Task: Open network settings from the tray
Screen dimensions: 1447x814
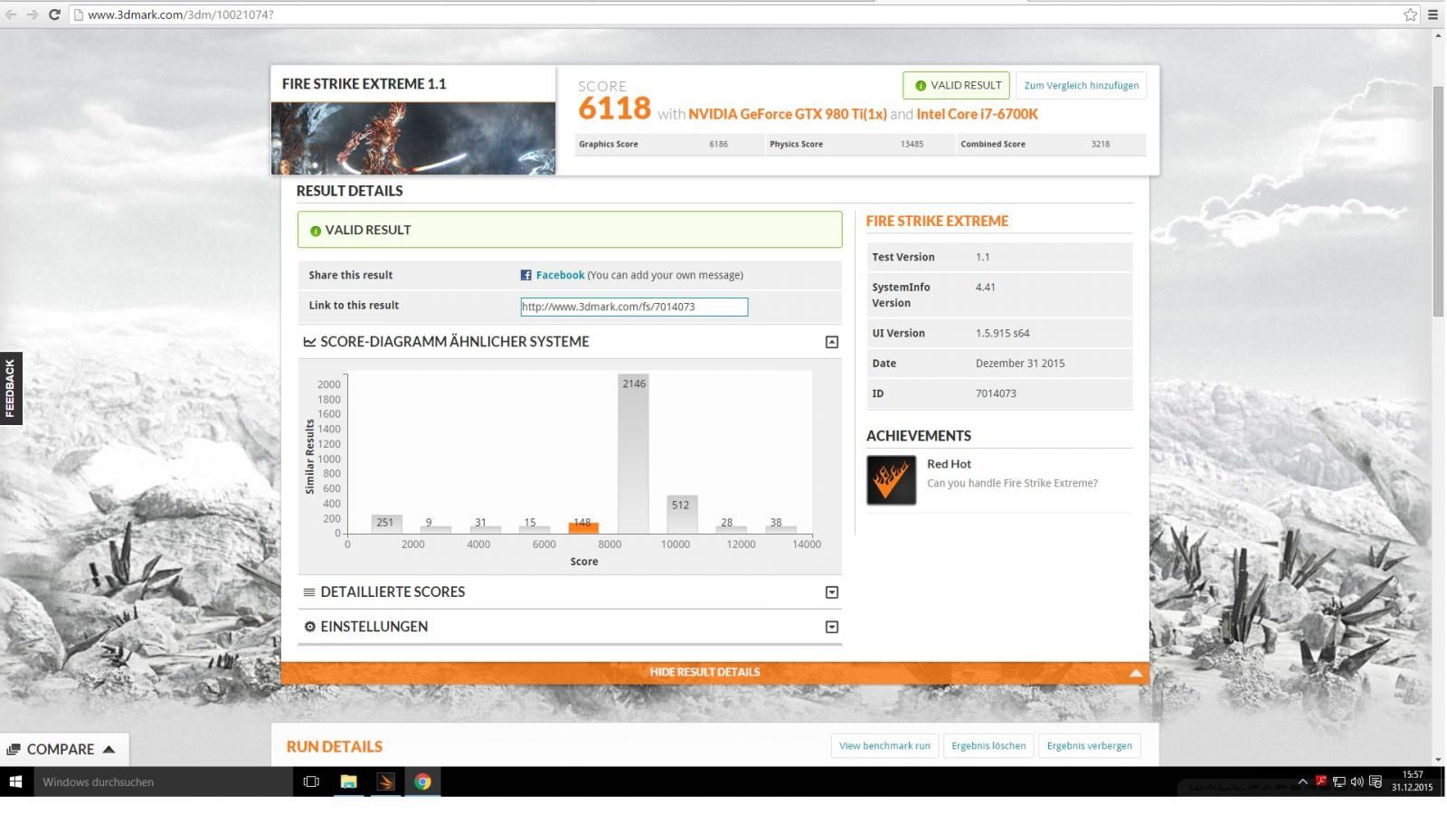Action: coord(1338,781)
